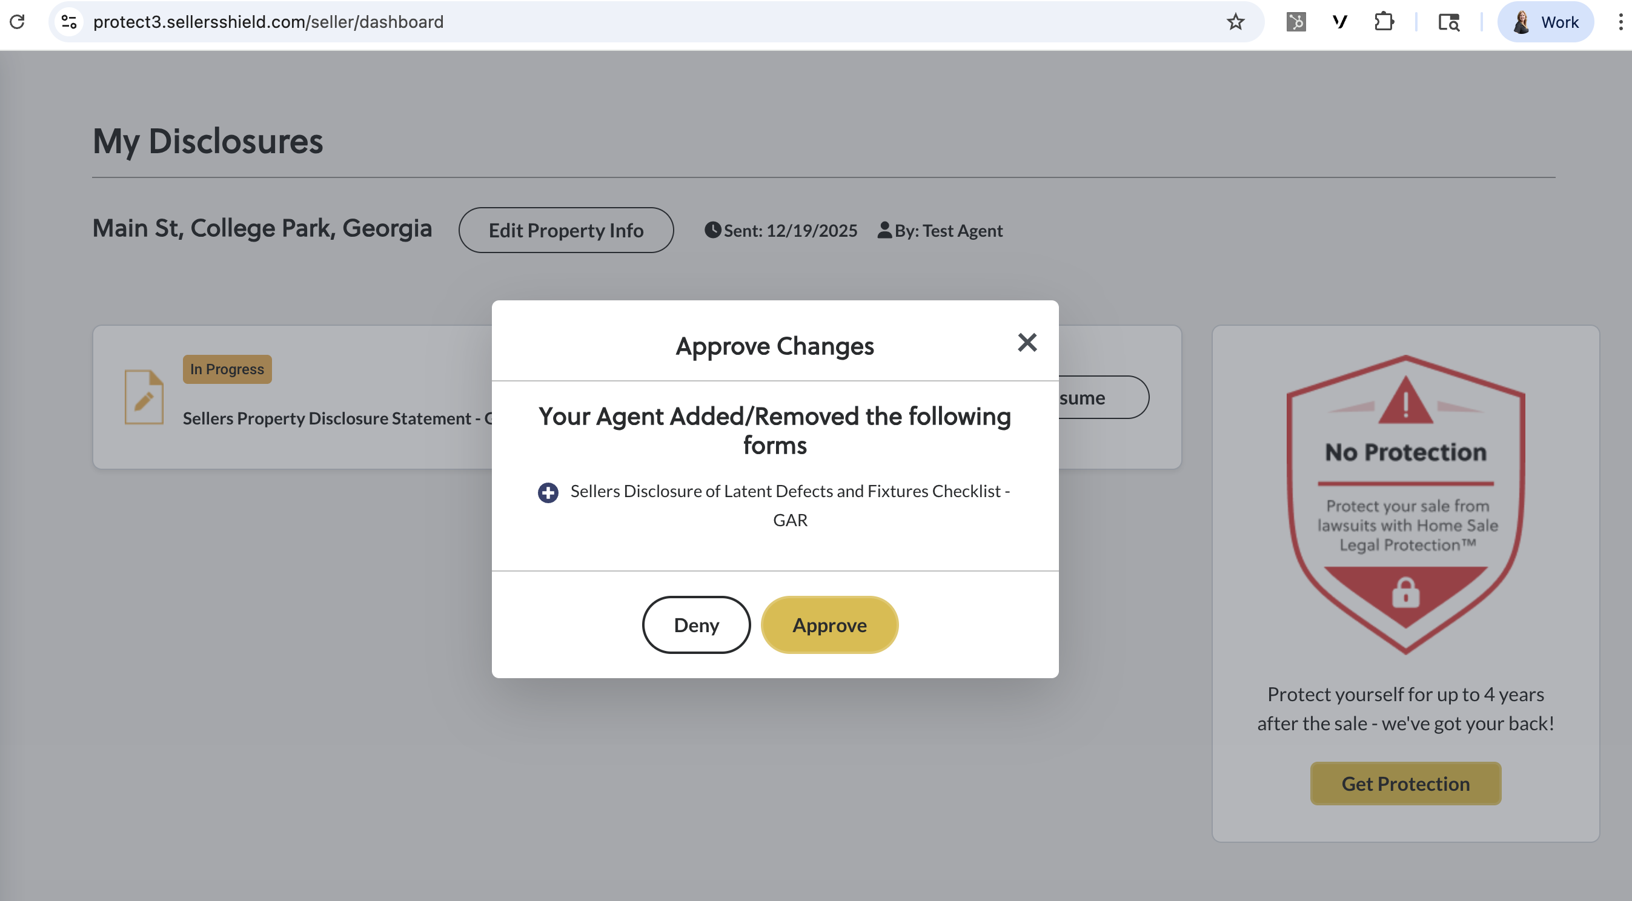
Task: Open the Extensions puzzle icon
Action: click(x=1384, y=22)
